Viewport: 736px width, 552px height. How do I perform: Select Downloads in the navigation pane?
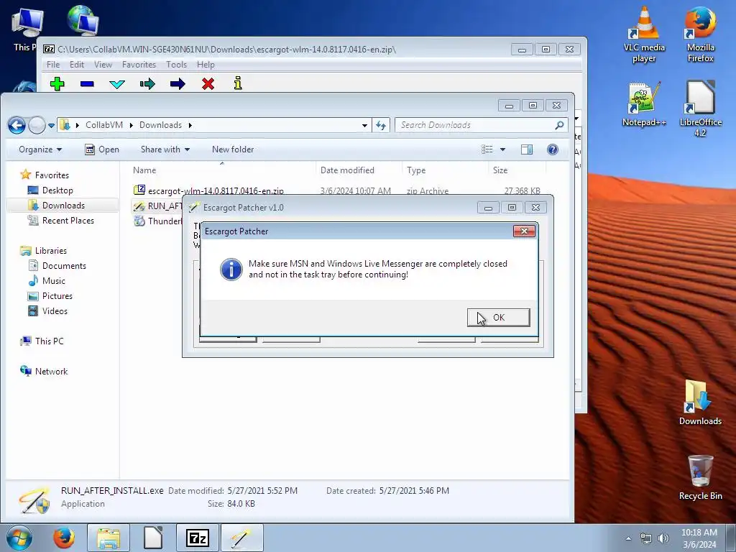[x=63, y=205]
